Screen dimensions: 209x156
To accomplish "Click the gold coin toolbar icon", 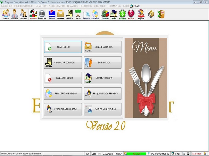I will pyautogui.click(x=151, y=14).
